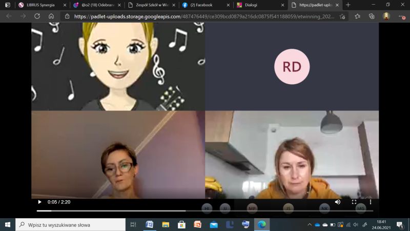This screenshot has height=231, width=410.
Task: Add page to favorites with star
Action: [x=342, y=16]
